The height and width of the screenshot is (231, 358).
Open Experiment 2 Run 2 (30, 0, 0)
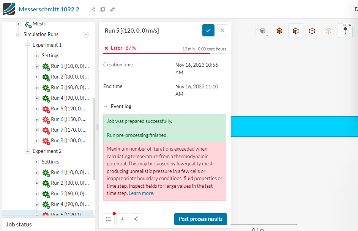70,183
